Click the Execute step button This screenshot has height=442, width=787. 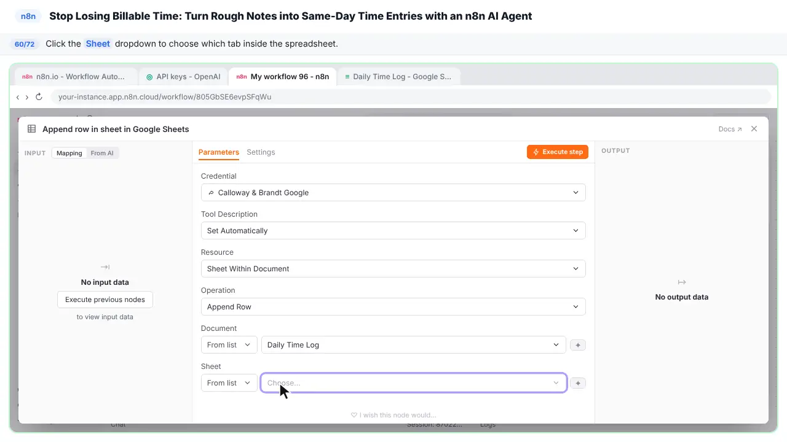(x=558, y=152)
